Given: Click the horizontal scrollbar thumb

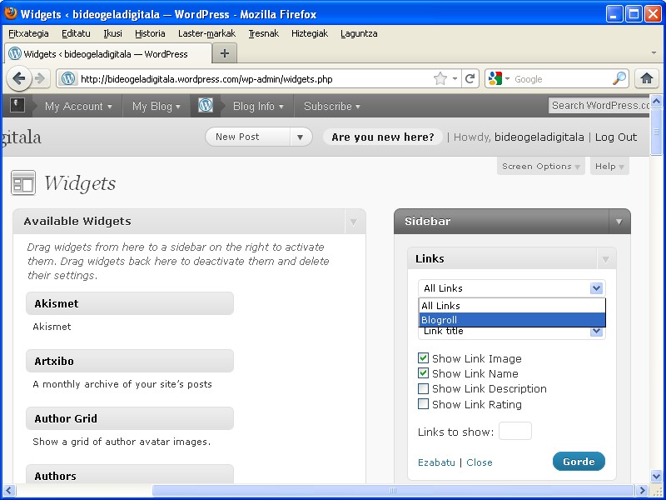Looking at the screenshot, I should point(393,490).
